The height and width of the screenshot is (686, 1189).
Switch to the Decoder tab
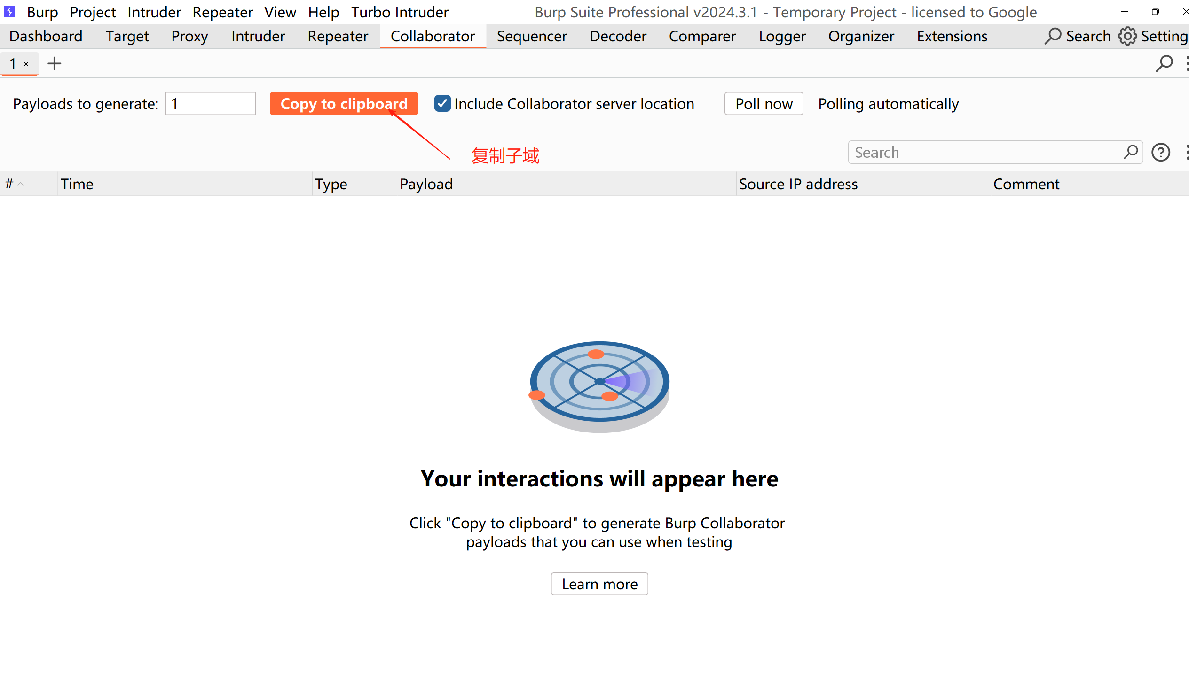pyautogui.click(x=617, y=36)
